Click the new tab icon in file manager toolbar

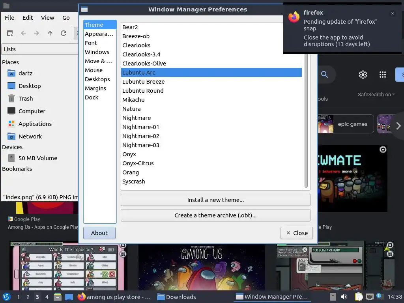tap(10, 33)
